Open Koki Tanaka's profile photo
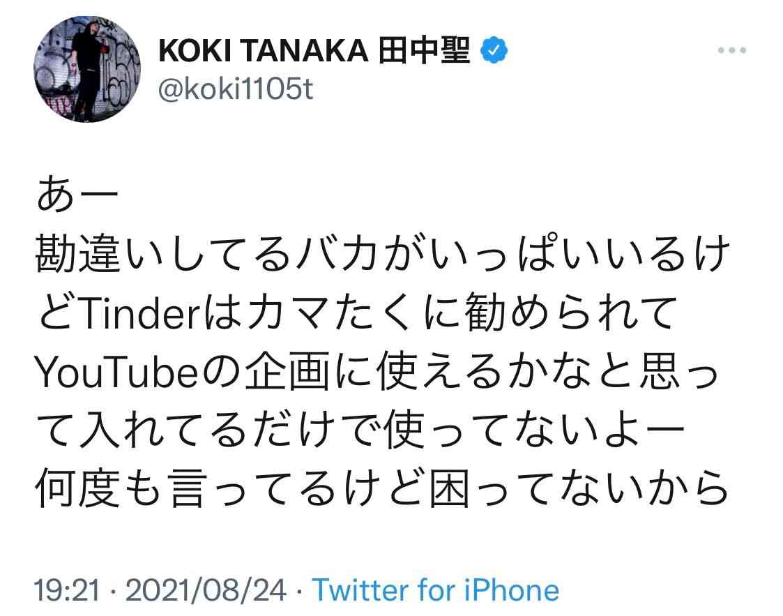The image size is (783, 616). (x=86, y=69)
